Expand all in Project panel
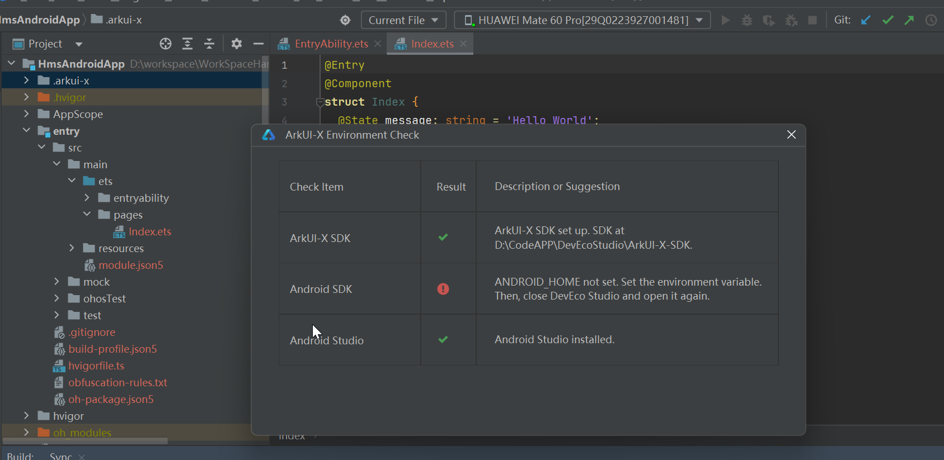Viewport: 944px width, 460px height. [187, 44]
